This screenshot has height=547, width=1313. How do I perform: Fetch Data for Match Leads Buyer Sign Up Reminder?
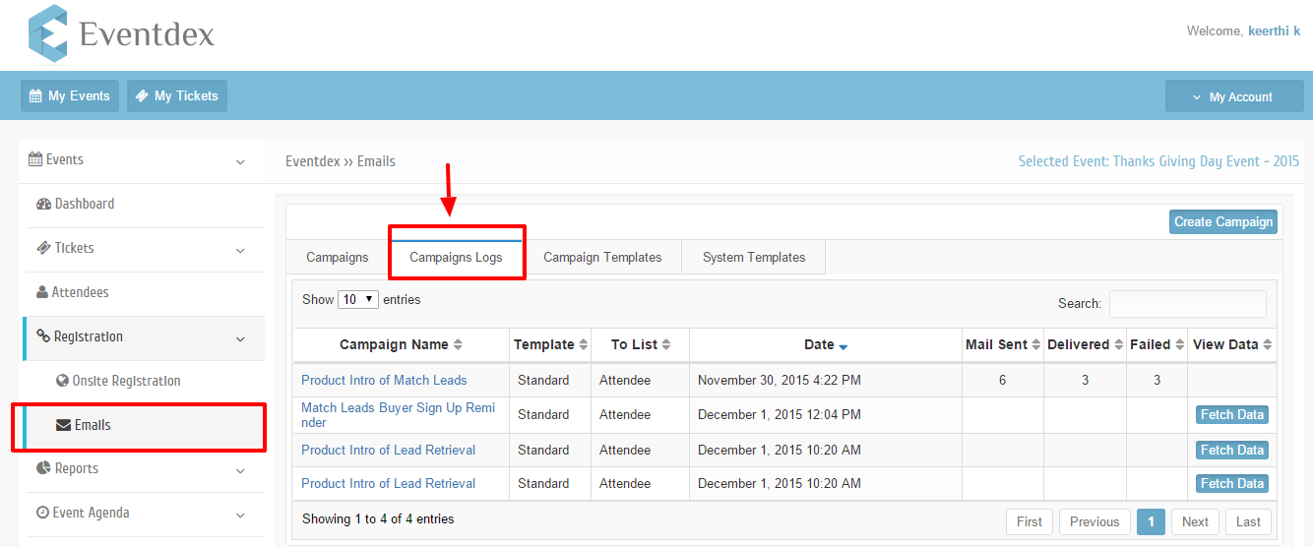(1232, 415)
